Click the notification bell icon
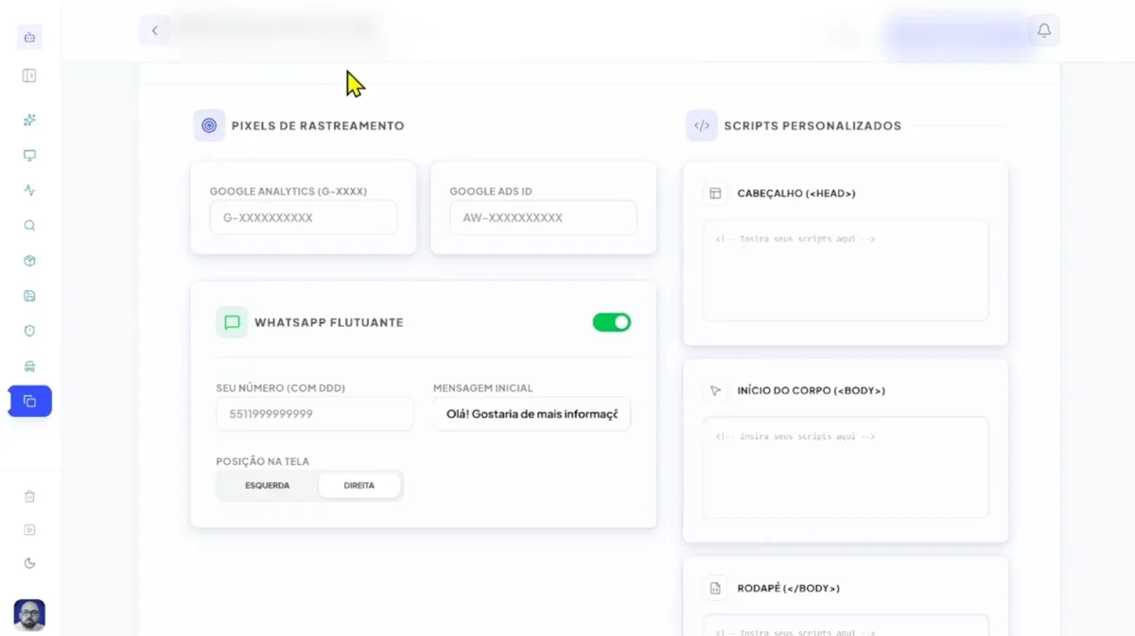The width and height of the screenshot is (1135, 636). [x=1044, y=30]
